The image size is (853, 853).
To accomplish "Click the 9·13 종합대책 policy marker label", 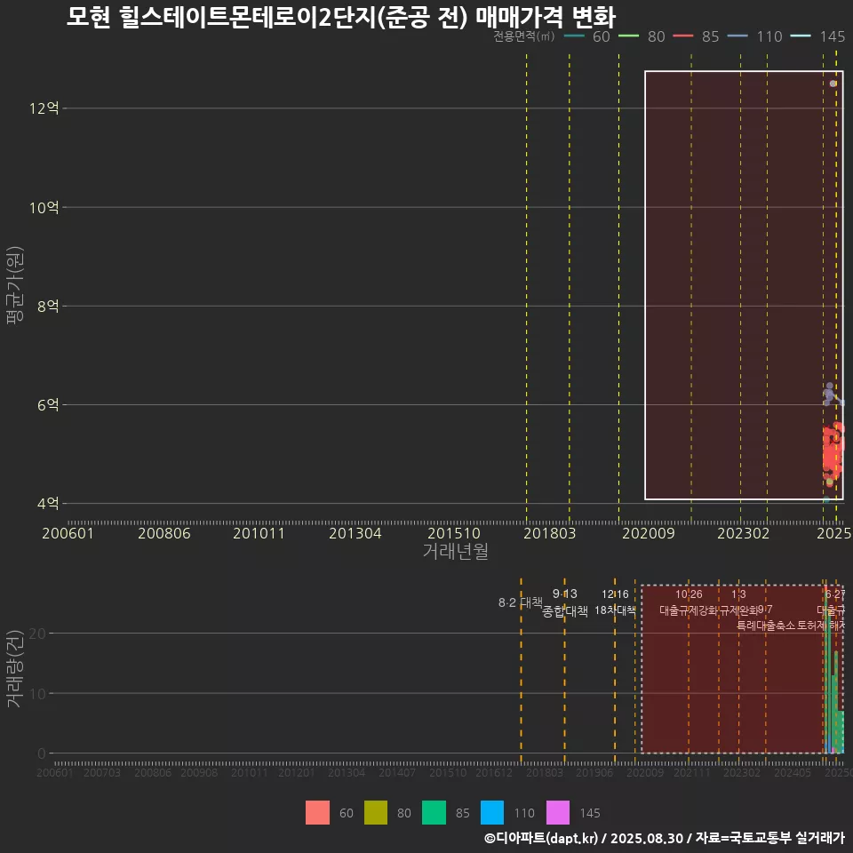I will (x=565, y=602).
